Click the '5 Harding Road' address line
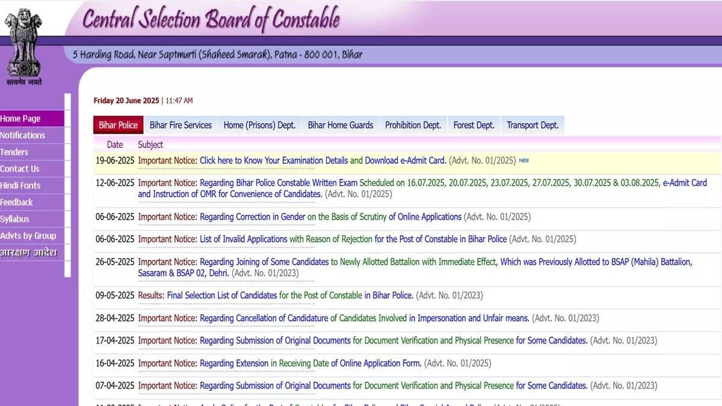 218,55
